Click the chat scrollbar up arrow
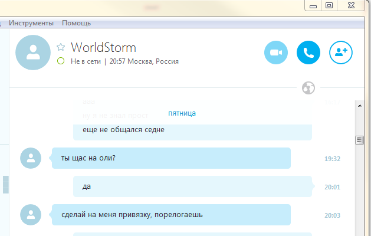This screenshot has height=236, width=371. point(360,106)
